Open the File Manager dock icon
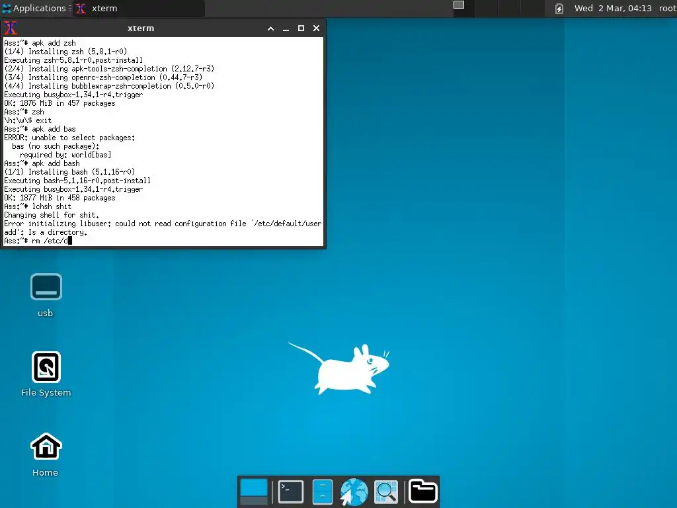This screenshot has height=508, width=677. (322, 491)
